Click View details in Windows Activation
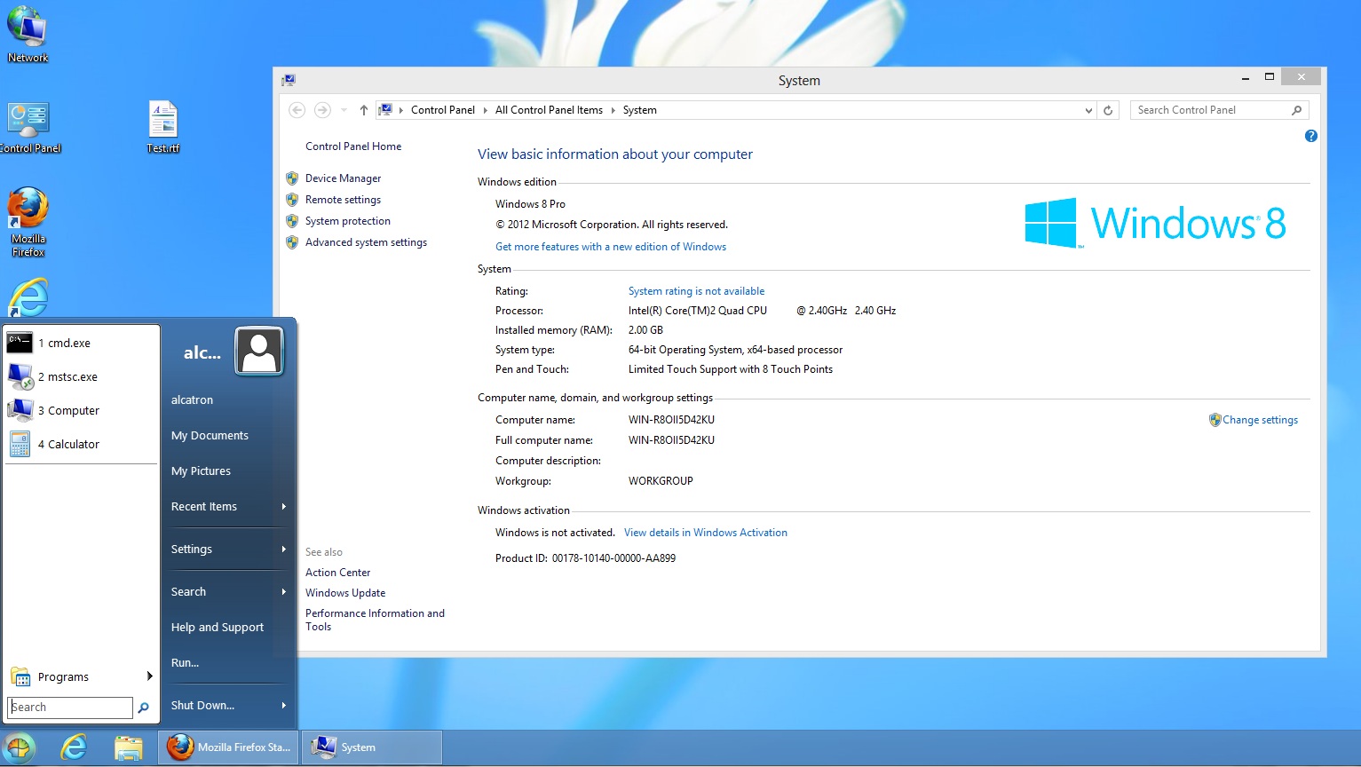Screen dimensions: 1361x767 pos(706,533)
